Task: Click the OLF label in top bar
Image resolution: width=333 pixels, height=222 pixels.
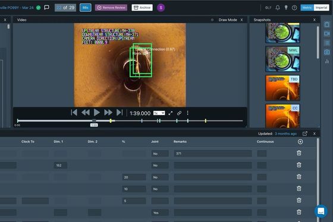Action: tap(268, 8)
